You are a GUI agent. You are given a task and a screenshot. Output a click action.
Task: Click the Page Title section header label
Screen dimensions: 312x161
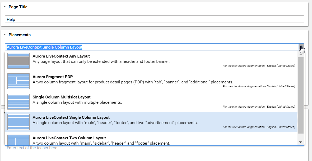18,7
